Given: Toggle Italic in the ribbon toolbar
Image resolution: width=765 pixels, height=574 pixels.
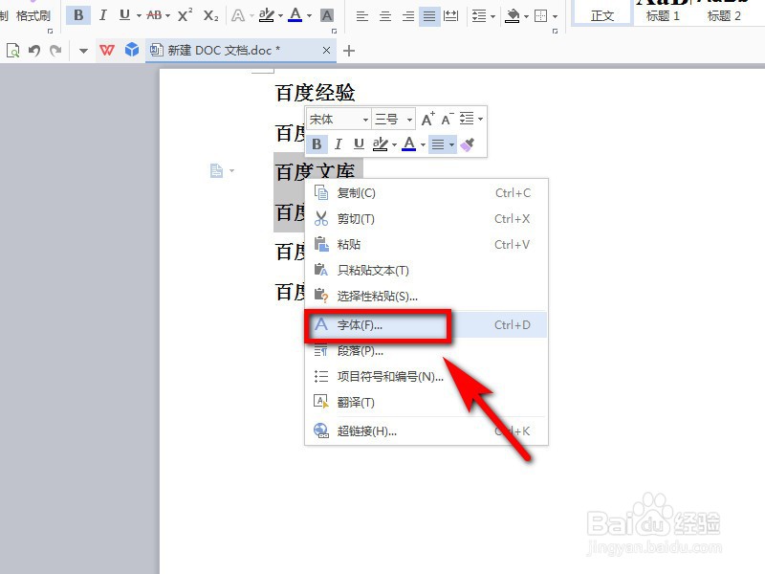Looking at the screenshot, I should click(102, 15).
